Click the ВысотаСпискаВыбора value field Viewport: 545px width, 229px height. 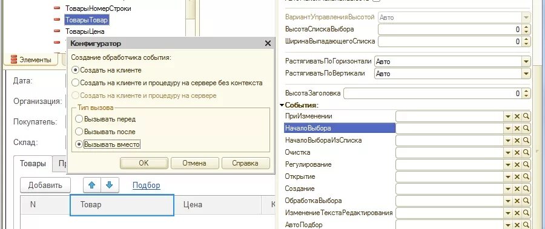tap(450, 30)
